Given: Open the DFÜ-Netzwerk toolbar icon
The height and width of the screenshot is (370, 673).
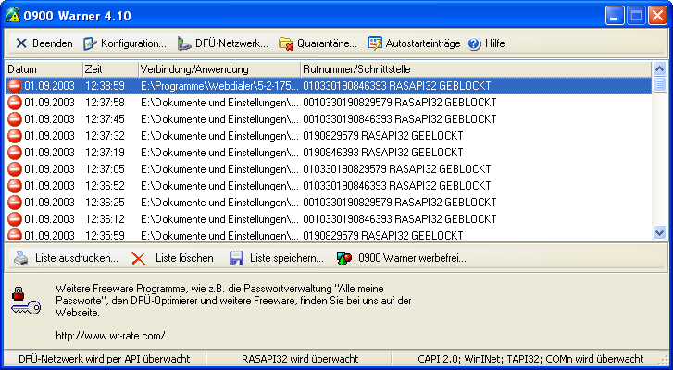Looking at the screenshot, I should pyautogui.click(x=184, y=43).
